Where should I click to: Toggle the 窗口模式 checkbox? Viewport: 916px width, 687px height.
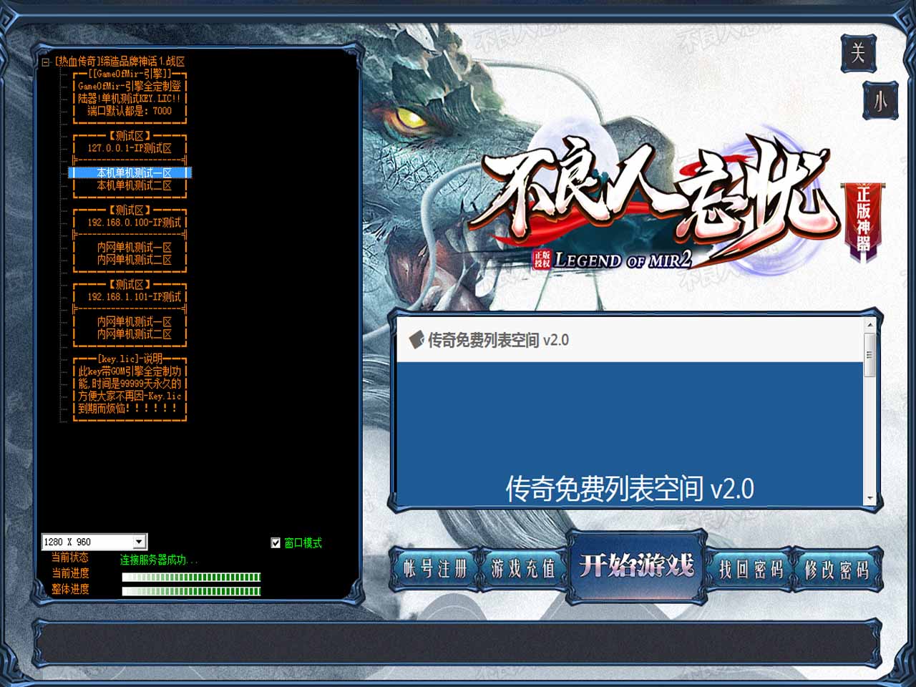coord(276,543)
